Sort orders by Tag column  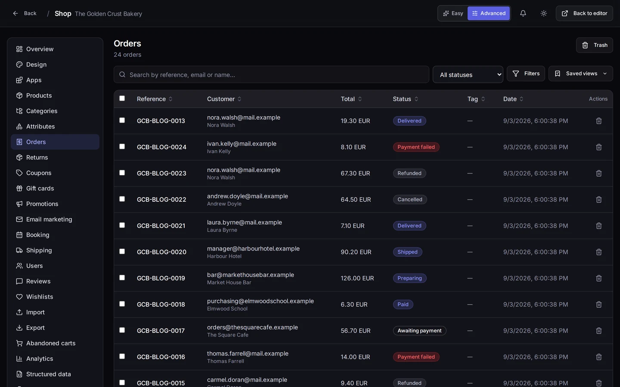point(476,99)
